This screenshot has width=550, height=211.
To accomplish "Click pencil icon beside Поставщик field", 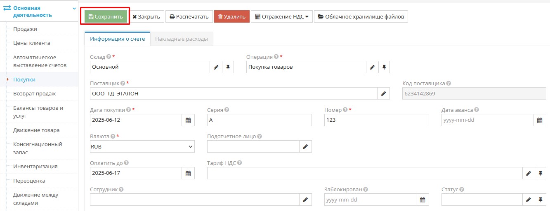I will (384, 94).
